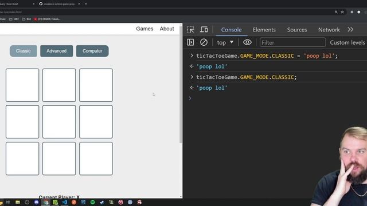This screenshot has width=367, height=206.
Task: Create a live expression using the eye icon
Action: coord(247,42)
